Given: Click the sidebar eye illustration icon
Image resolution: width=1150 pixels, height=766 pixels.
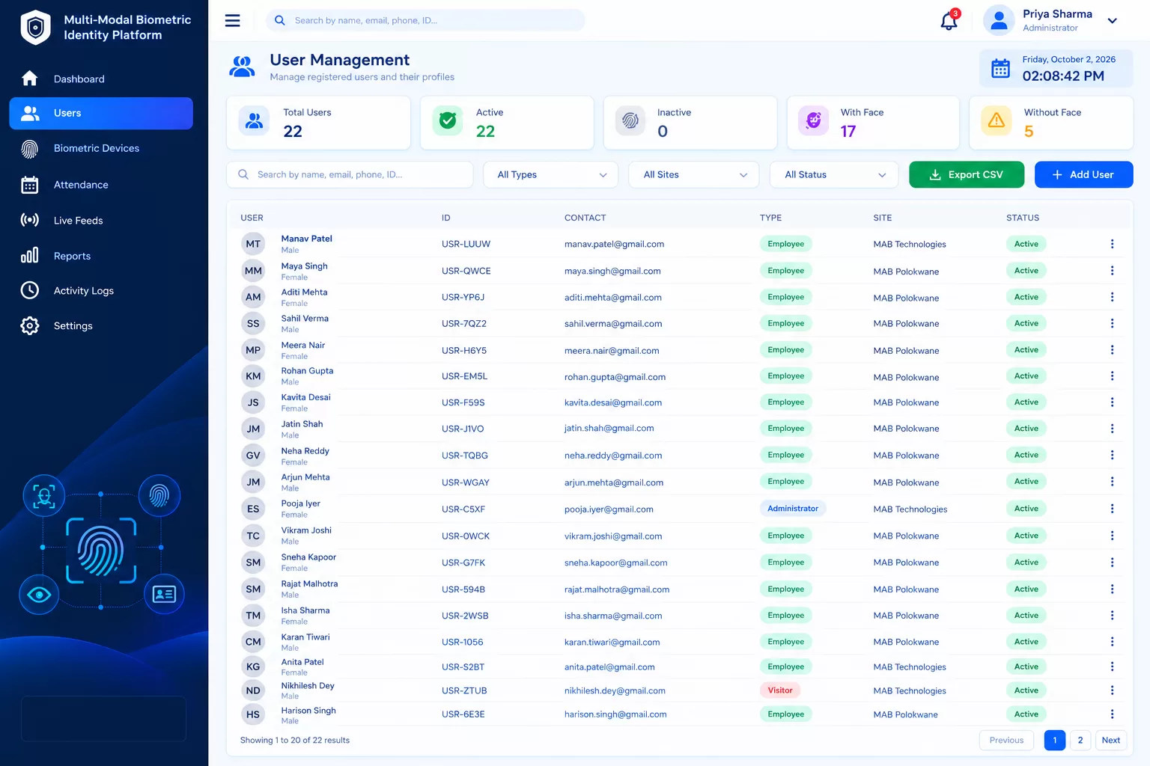Looking at the screenshot, I should (39, 595).
